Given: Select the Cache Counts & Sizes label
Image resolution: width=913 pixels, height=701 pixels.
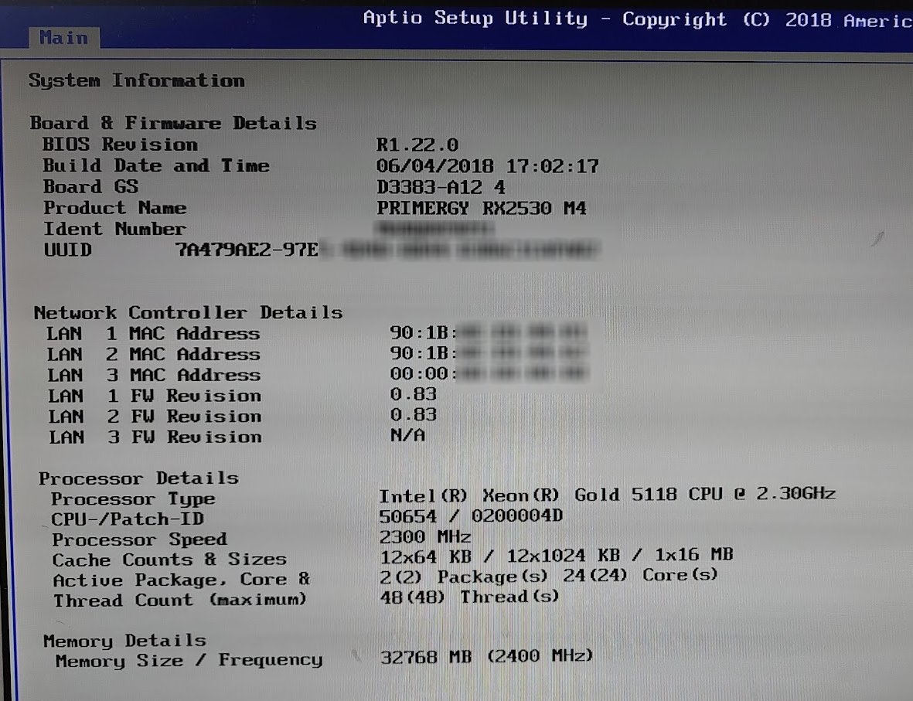Looking at the screenshot, I should 169,560.
